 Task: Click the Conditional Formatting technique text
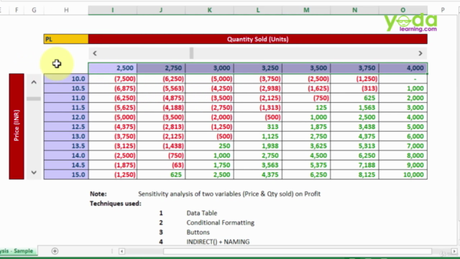(x=221, y=222)
